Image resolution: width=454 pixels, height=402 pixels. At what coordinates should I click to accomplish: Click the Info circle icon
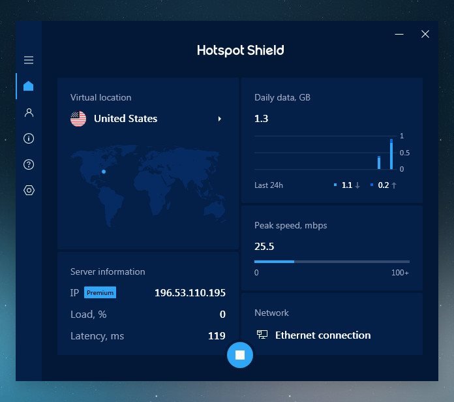(x=29, y=138)
